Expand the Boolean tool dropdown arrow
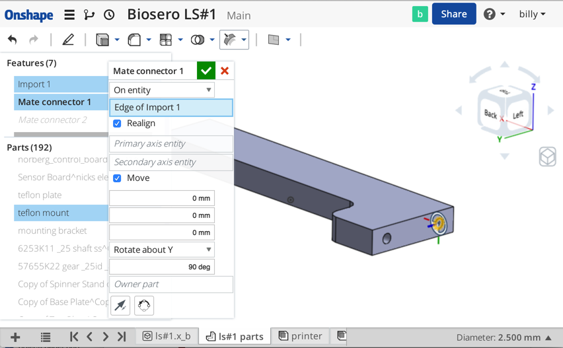Image resolution: width=563 pixels, height=348 pixels. 212,40
